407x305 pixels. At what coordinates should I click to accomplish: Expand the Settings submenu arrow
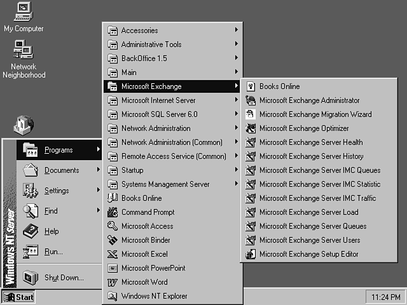tap(99, 190)
